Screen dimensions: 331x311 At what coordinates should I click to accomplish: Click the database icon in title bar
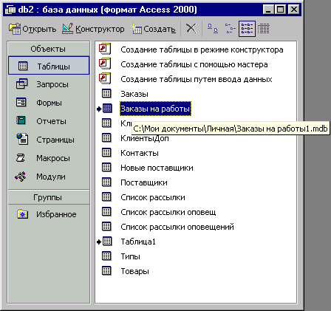coord(10,10)
